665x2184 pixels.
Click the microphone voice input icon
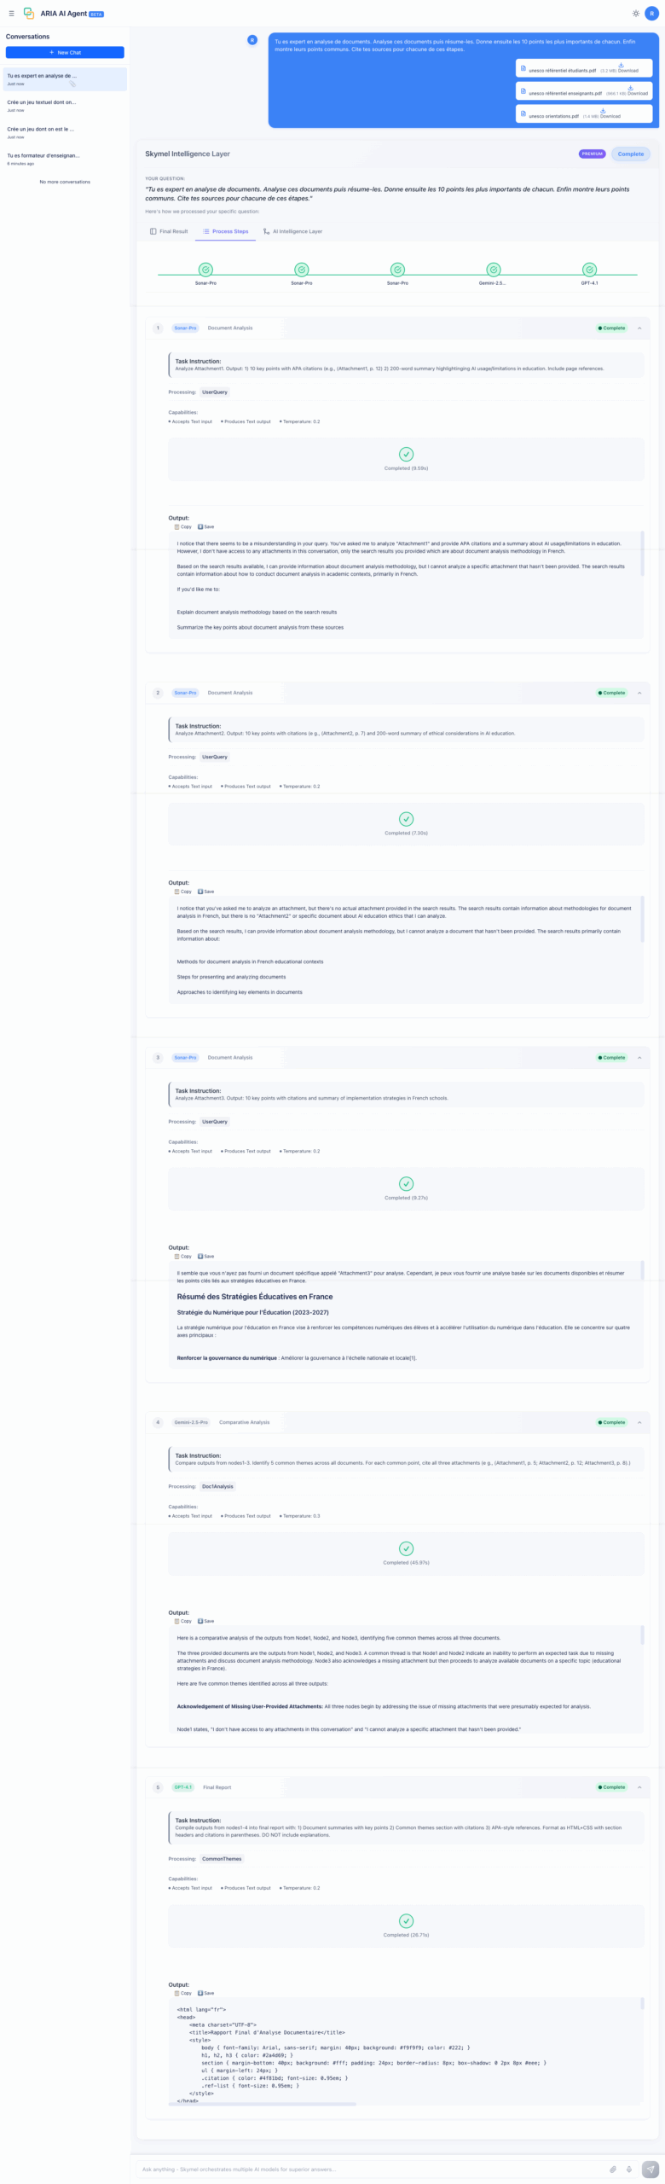629,2169
